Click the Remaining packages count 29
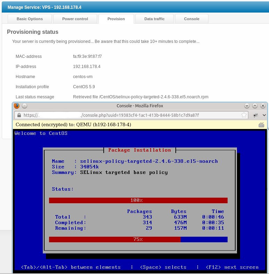Viewport: 269px width, 274px height. click(x=149, y=228)
